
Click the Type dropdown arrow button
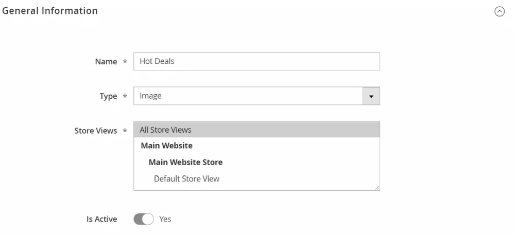tap(371, 96)
